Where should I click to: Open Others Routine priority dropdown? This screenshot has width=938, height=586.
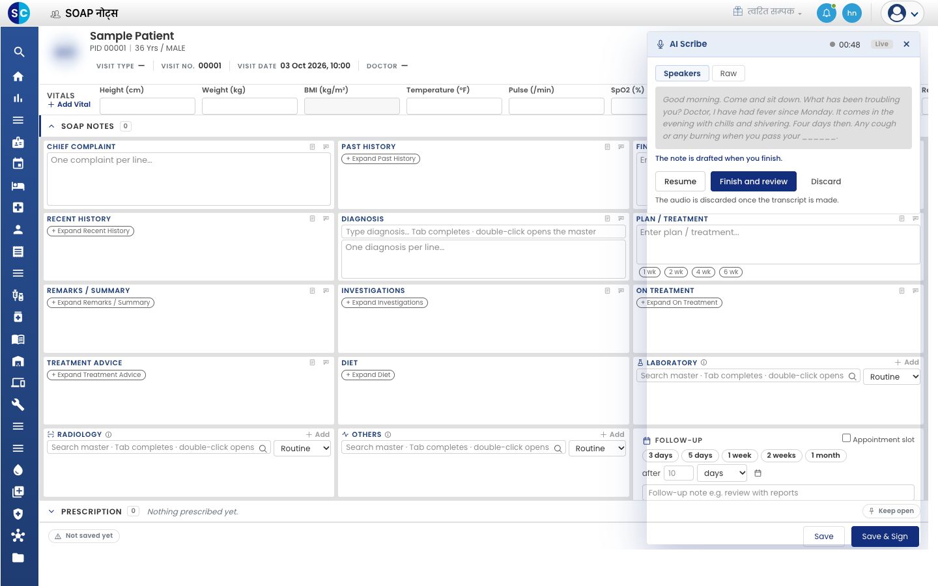click(x=597, y=448)
